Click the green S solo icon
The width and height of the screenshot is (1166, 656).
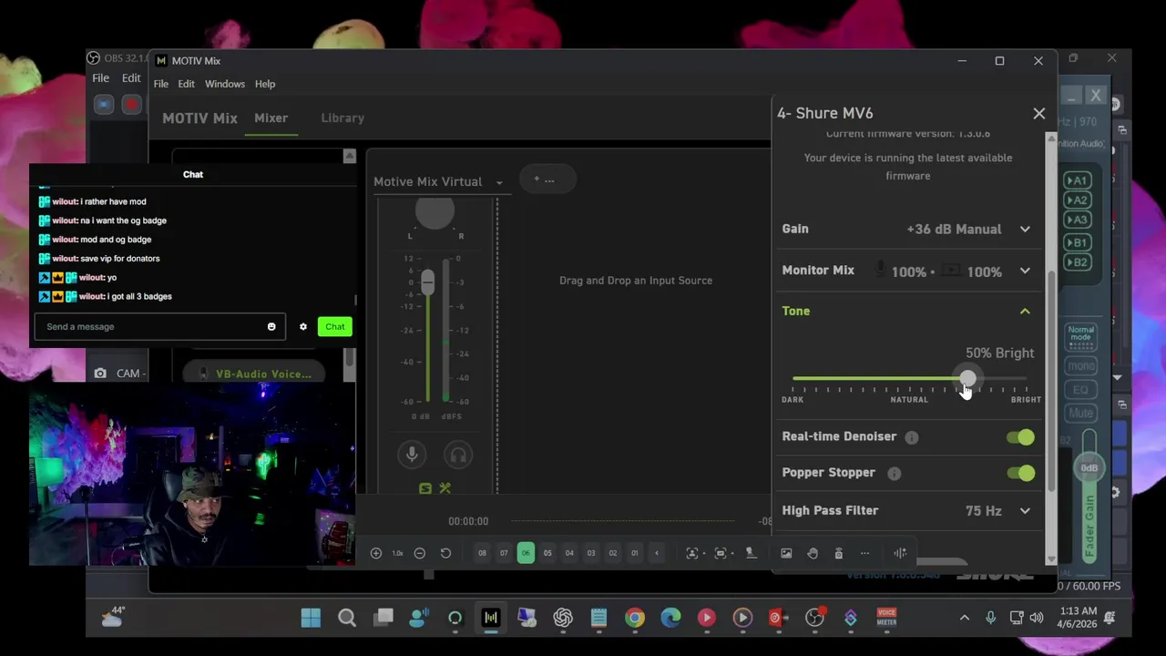pos(425,489)
